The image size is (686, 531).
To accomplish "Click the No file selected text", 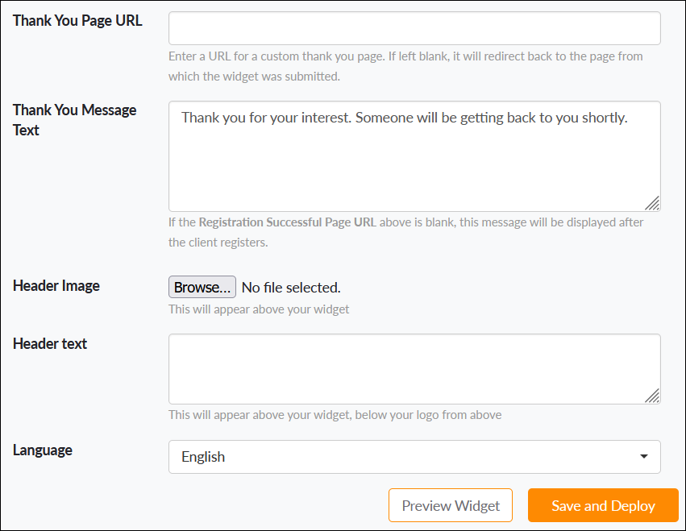I will [290, 287].
